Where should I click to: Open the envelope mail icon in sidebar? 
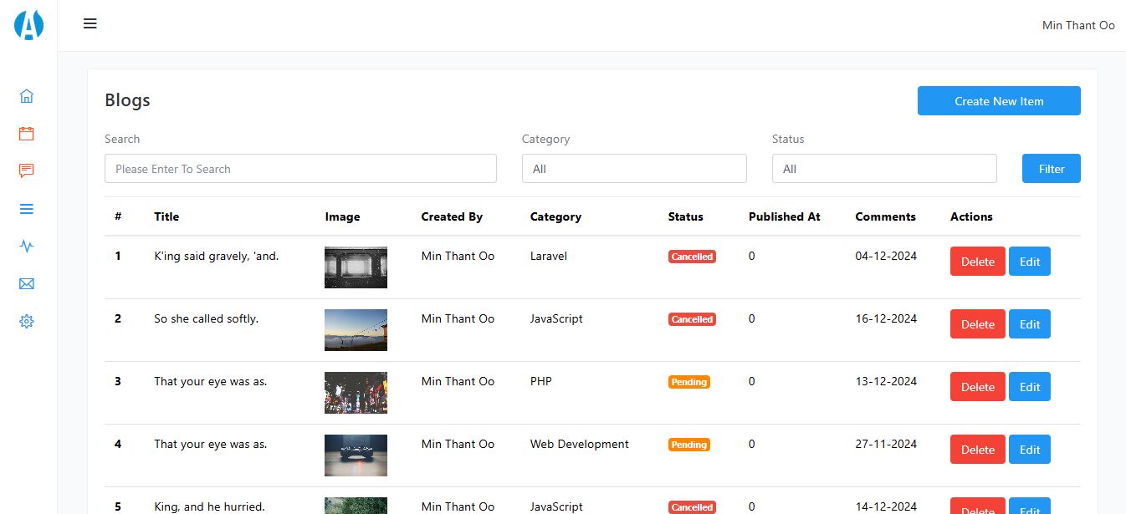coord(27,284)
